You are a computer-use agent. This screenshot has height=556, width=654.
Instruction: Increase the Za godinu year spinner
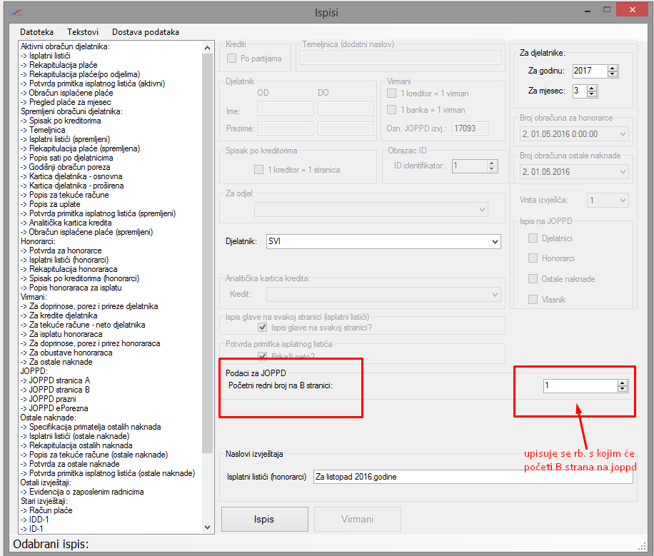(613, 68)
